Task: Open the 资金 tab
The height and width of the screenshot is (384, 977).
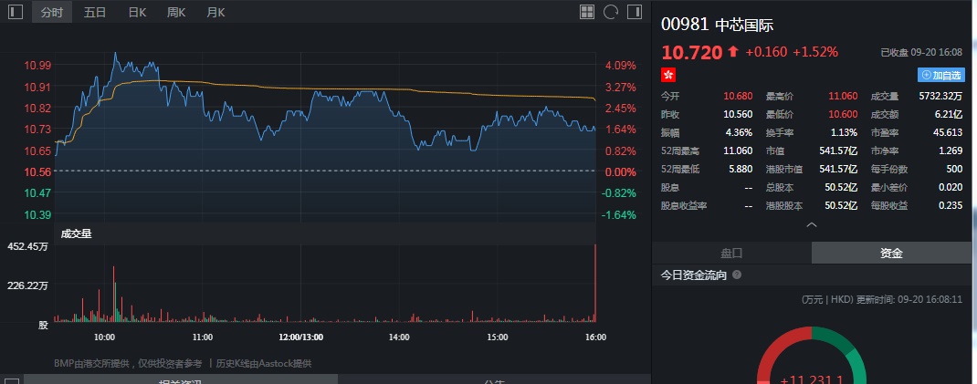Action: [x=891, y=253]
